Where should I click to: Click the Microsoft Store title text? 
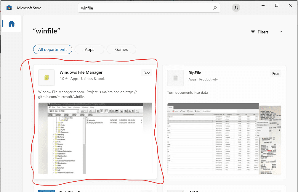pyautogui.click(x=29, y=8)
